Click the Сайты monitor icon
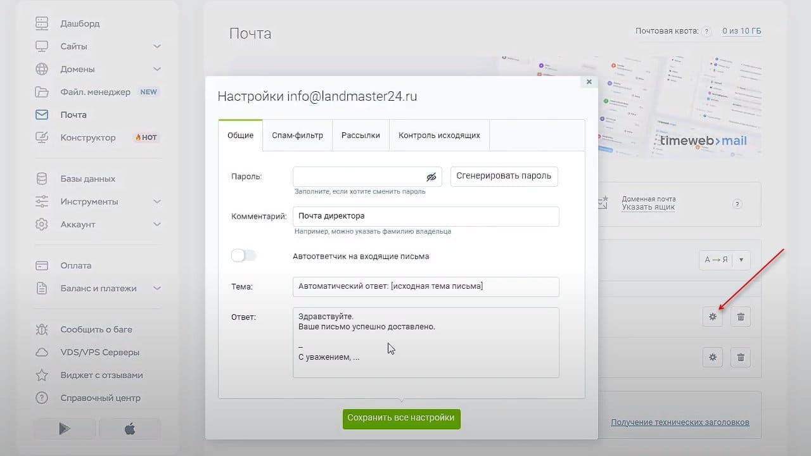 [42, 46]
